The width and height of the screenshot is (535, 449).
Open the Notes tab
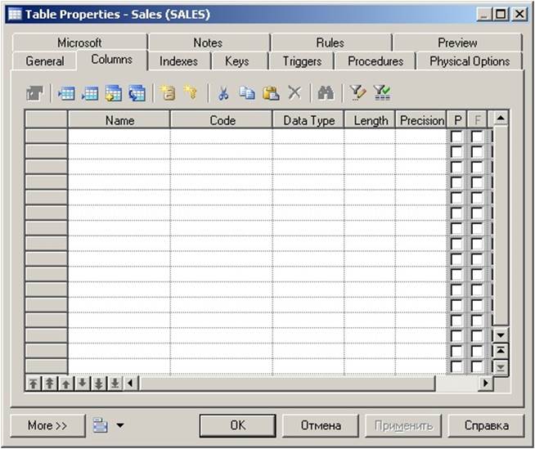point(208,43)
